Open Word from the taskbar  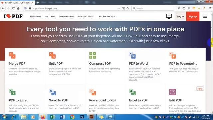(x=62, y=117)
